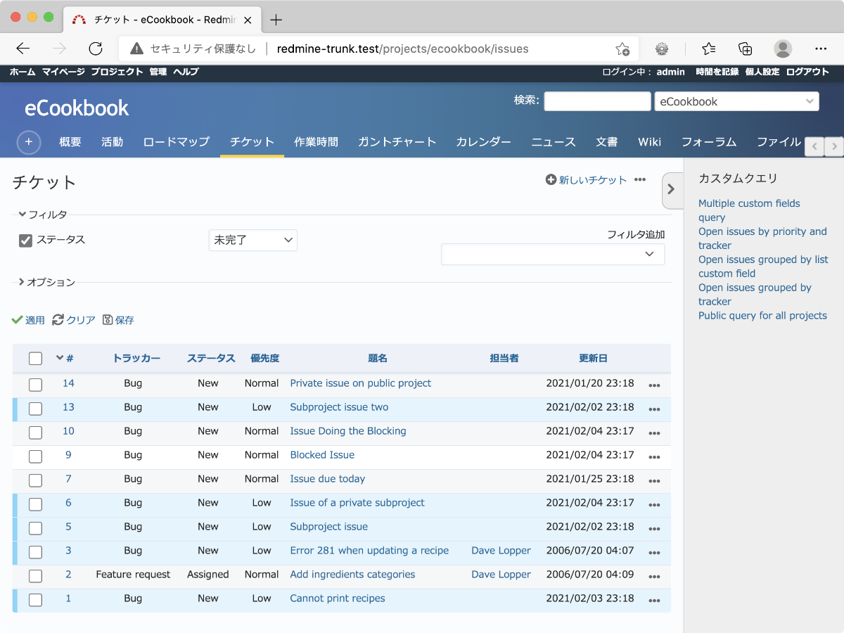Open the カレンダー tab
The height and width of the screenshot is (633, 844).
pos(484,142)
